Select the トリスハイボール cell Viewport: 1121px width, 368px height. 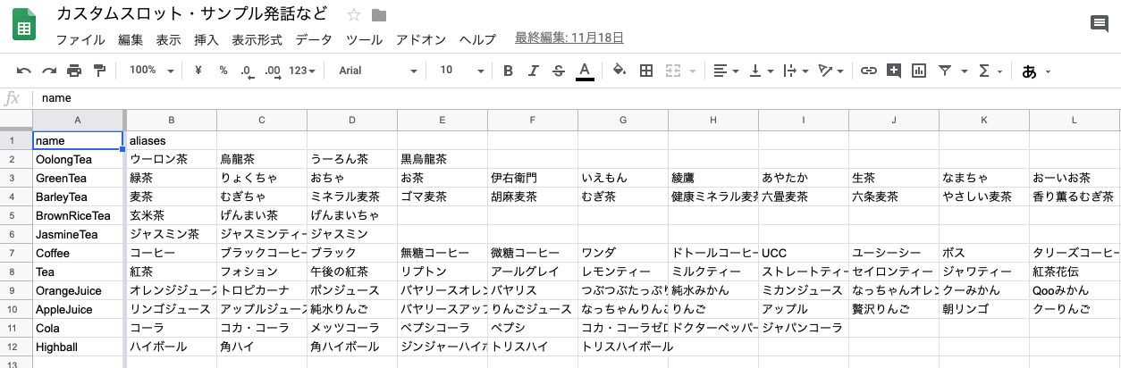623,347
